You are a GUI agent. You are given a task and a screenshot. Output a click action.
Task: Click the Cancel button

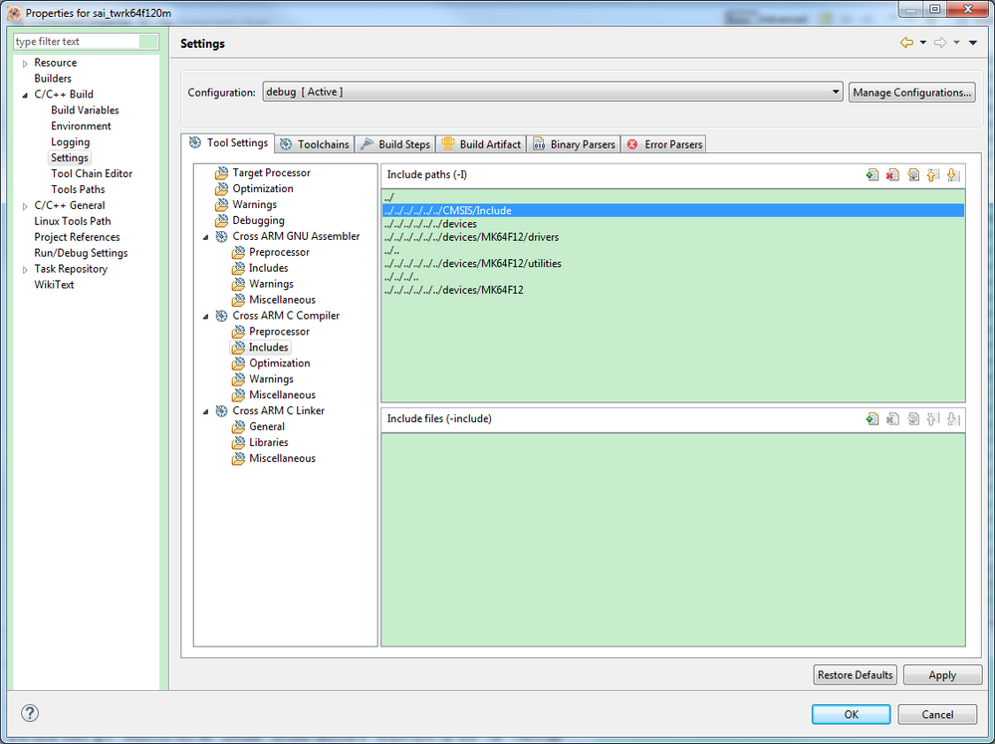click(x=937, y=714)
